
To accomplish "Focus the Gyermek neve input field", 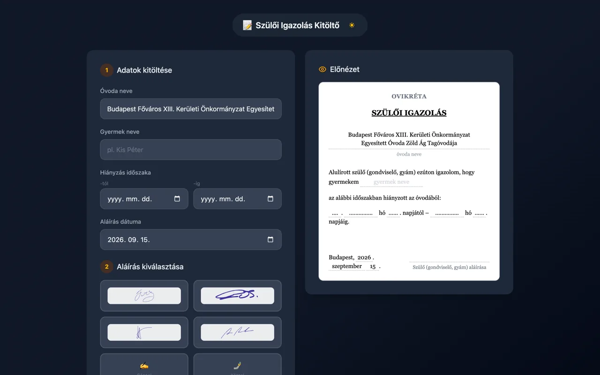I will 191,150.
